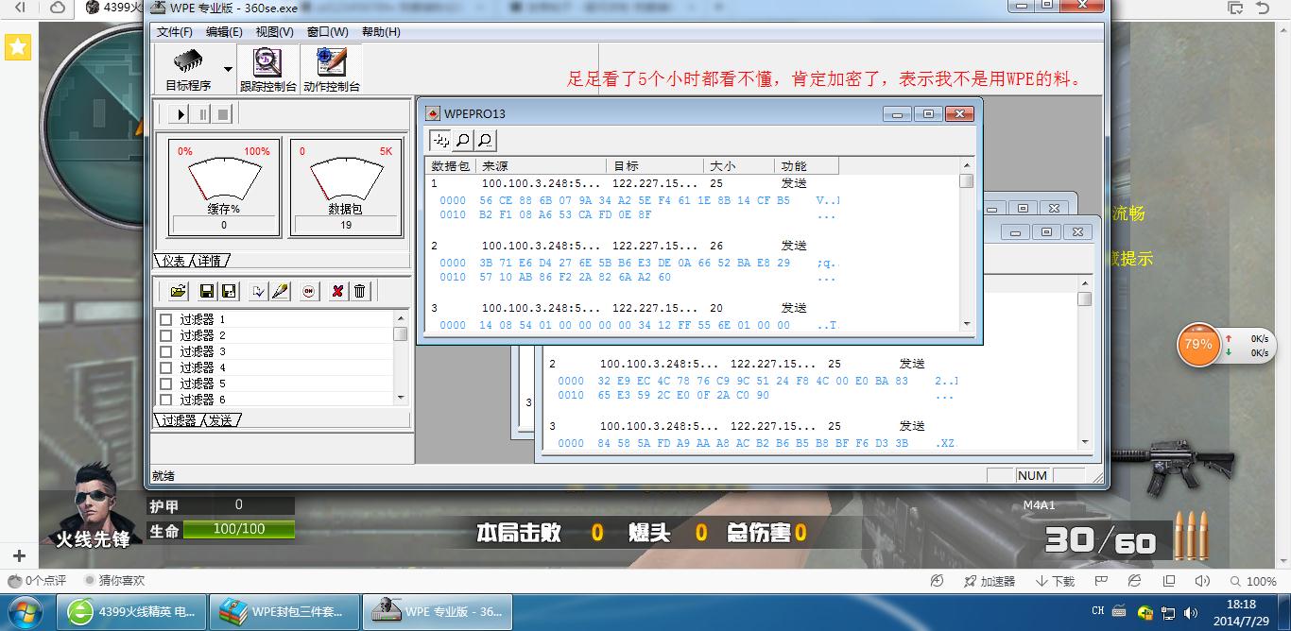Sort by the 目标 column header
Image resolution: width=1291 pixels, height=631 pixels.
(x=655, y=166)
